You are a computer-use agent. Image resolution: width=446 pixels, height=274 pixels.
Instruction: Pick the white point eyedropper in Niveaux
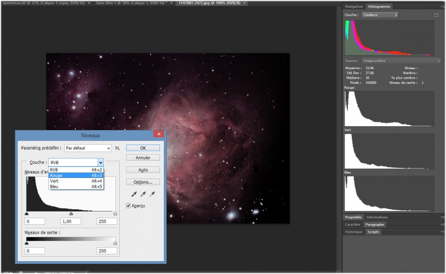point(152,194)
